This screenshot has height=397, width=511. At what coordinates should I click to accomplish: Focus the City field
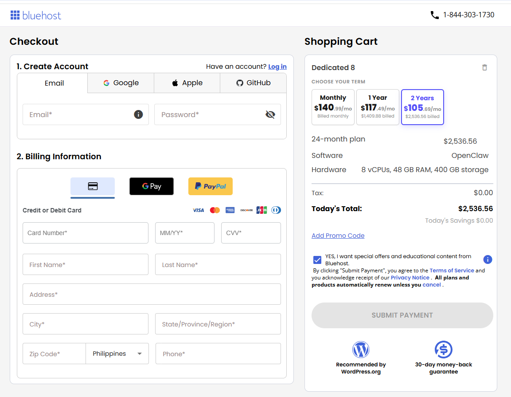[x=86, y=324]
